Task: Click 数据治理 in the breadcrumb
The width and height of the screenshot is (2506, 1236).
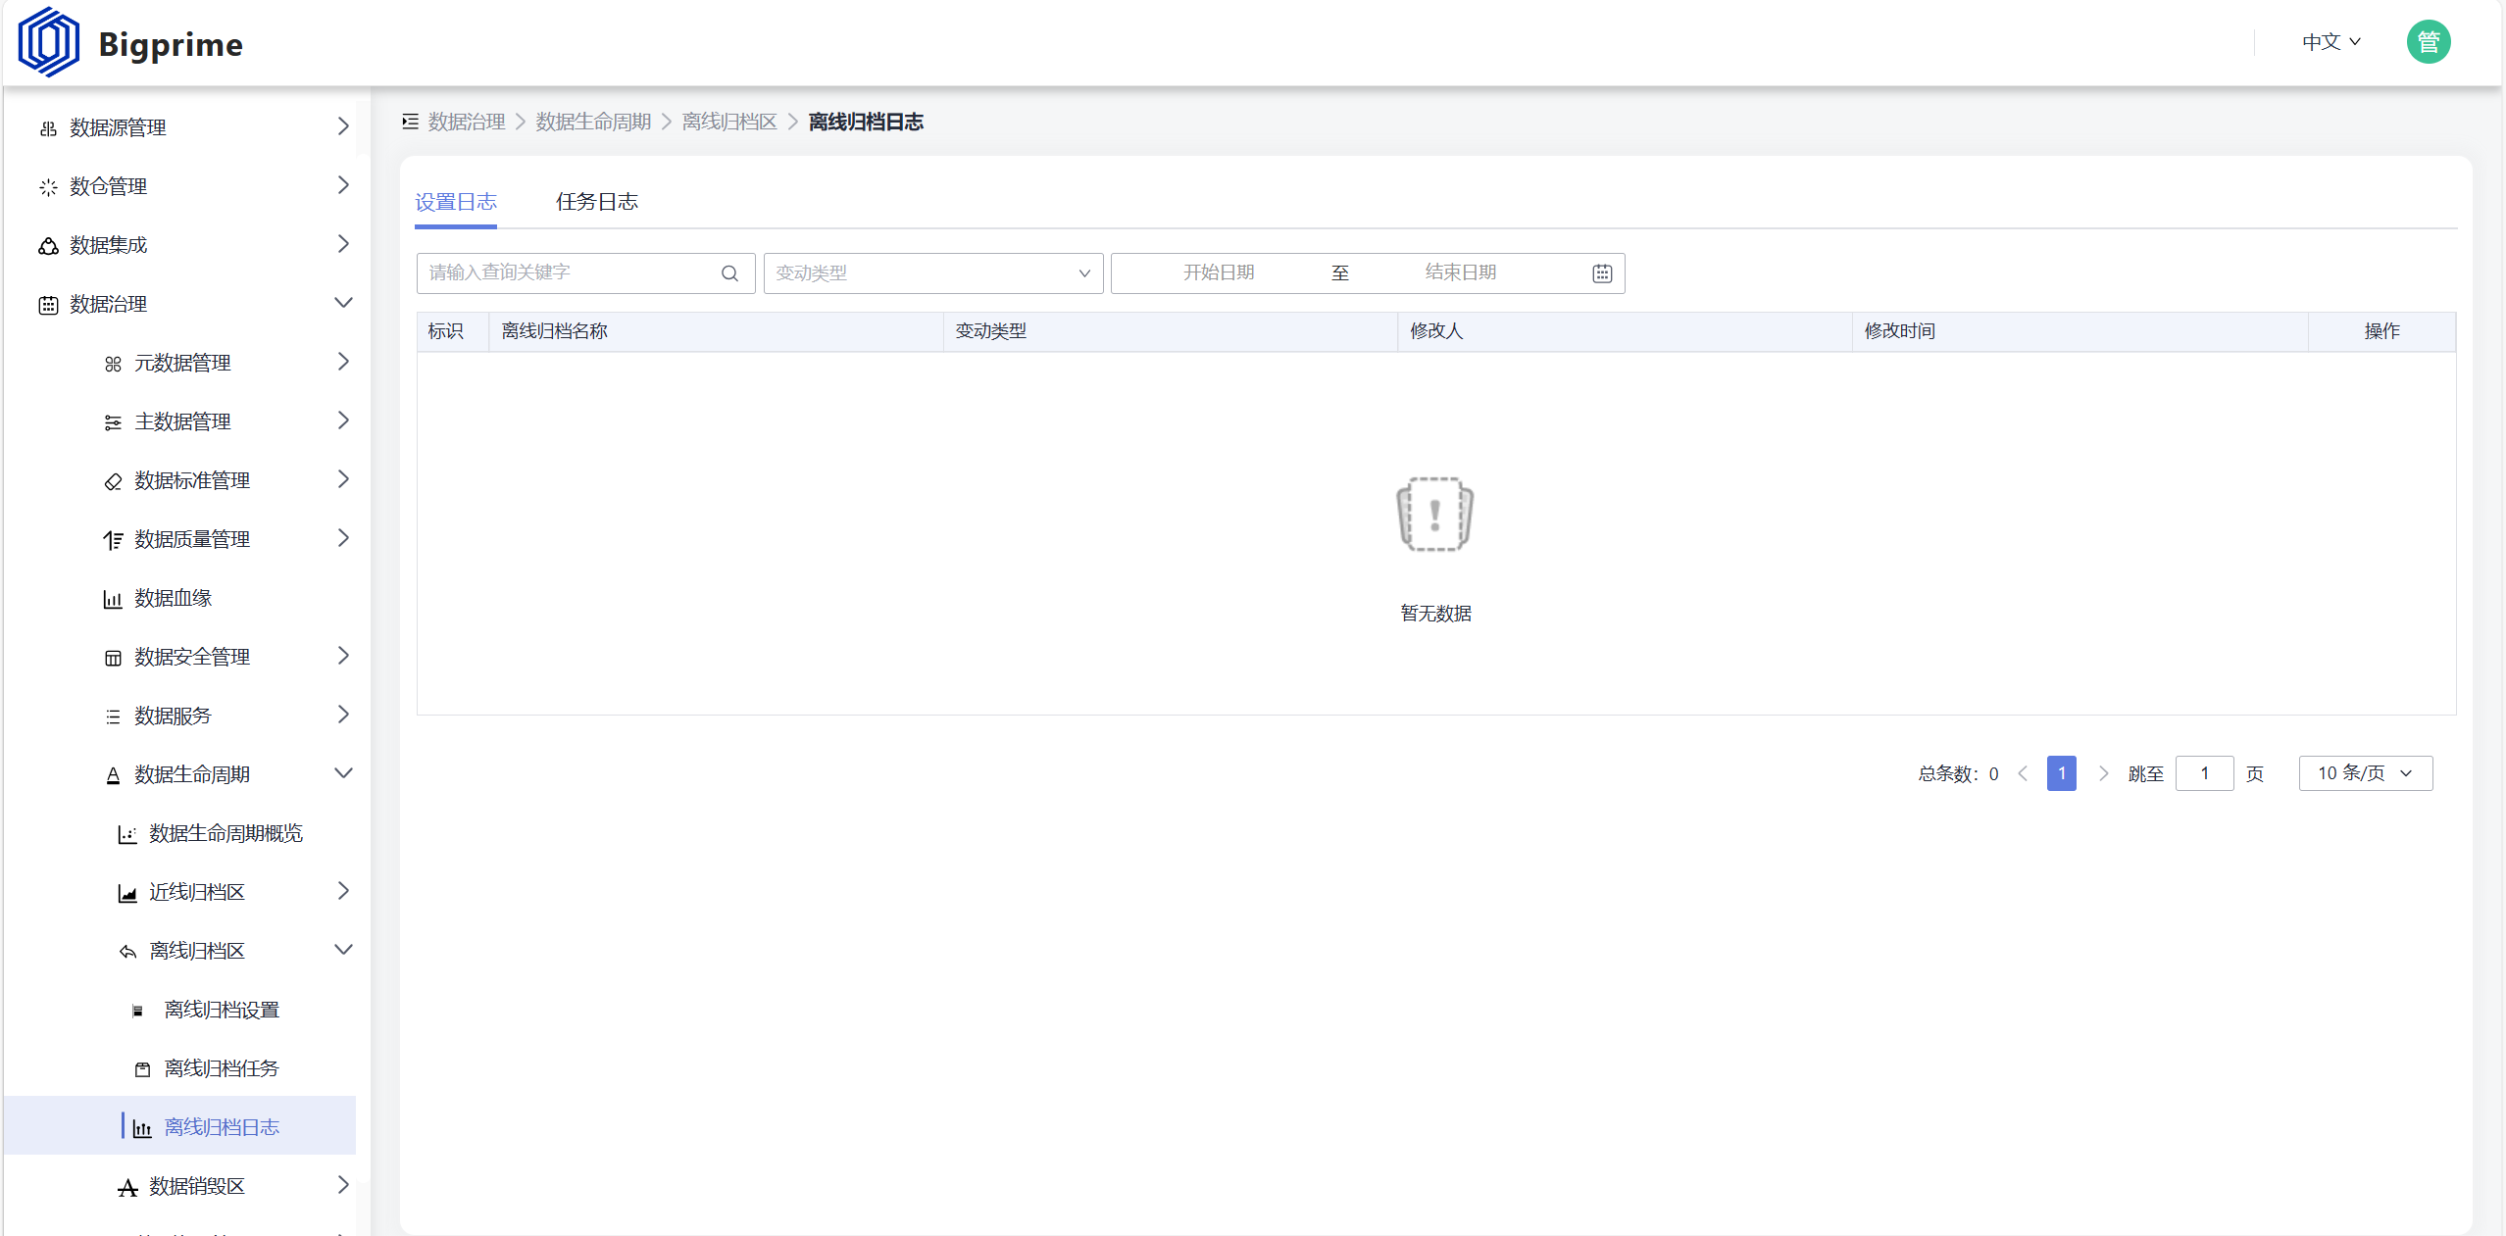Action: tap(467, 122)
